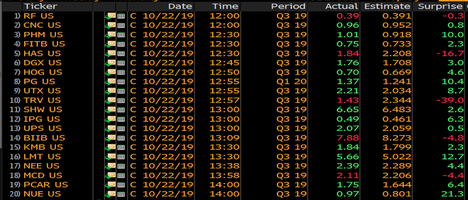Select the IPG US ticker
Viewport: 468px width, 200px height.
(42, 119)
